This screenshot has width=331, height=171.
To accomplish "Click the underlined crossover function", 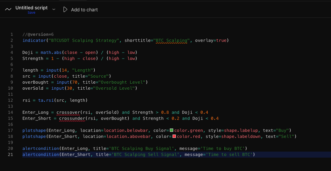I will pos(68,112).
